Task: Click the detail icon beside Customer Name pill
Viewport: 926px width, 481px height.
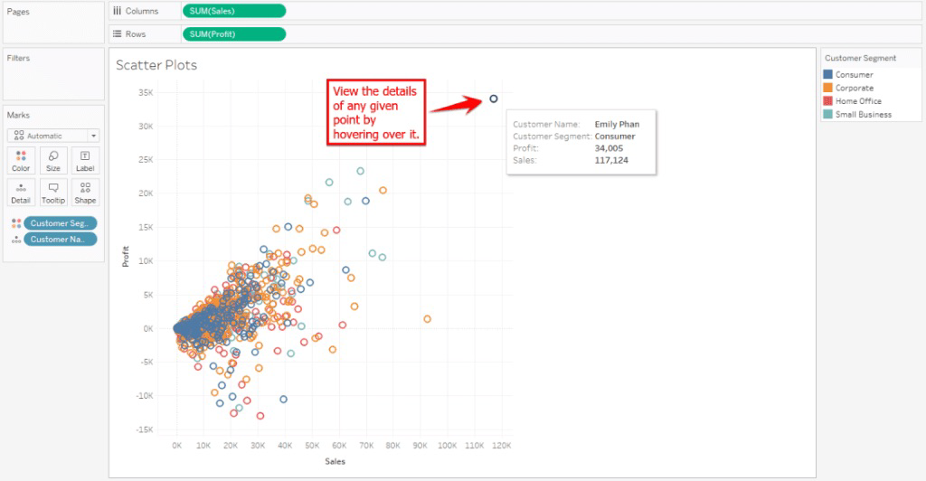Action: 15,240
